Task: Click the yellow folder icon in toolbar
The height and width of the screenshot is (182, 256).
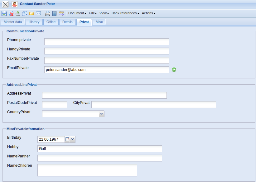Action: (x=31, y=13)
